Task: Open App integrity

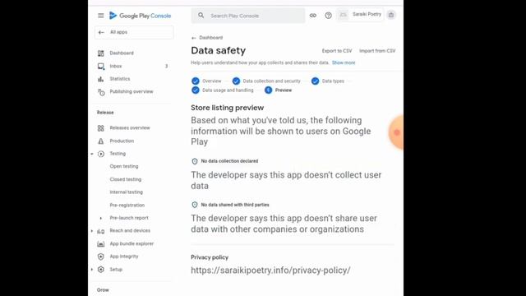Action: (124, 257)
